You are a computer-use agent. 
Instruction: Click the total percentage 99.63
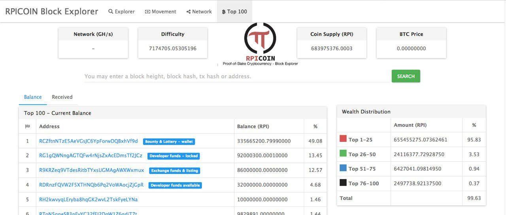click(x=474, y=198)
